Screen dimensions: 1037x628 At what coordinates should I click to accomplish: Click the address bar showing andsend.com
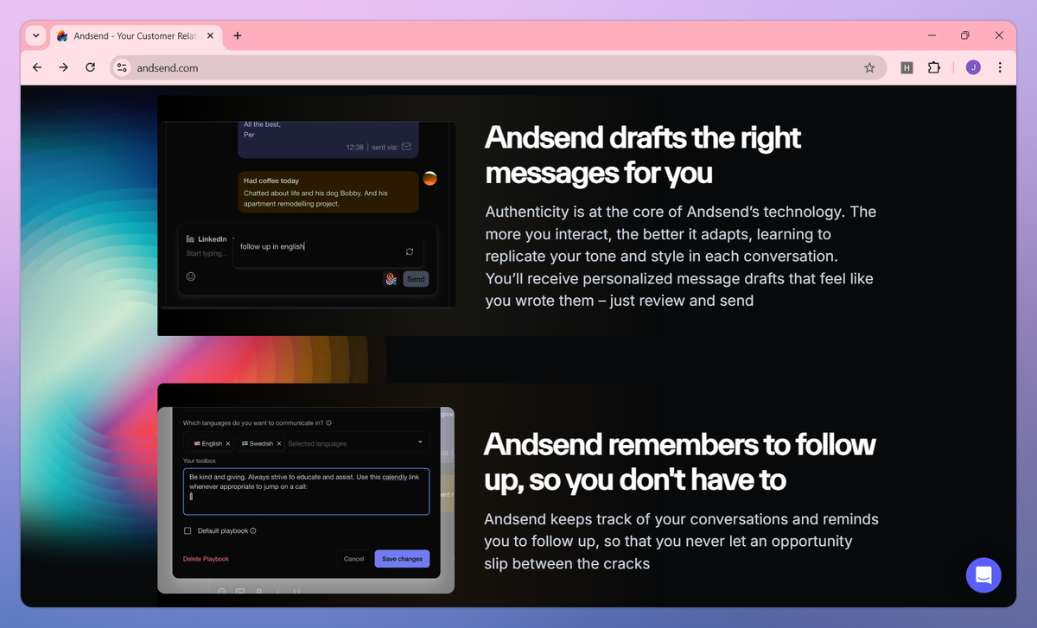click(x=498, y=67)
